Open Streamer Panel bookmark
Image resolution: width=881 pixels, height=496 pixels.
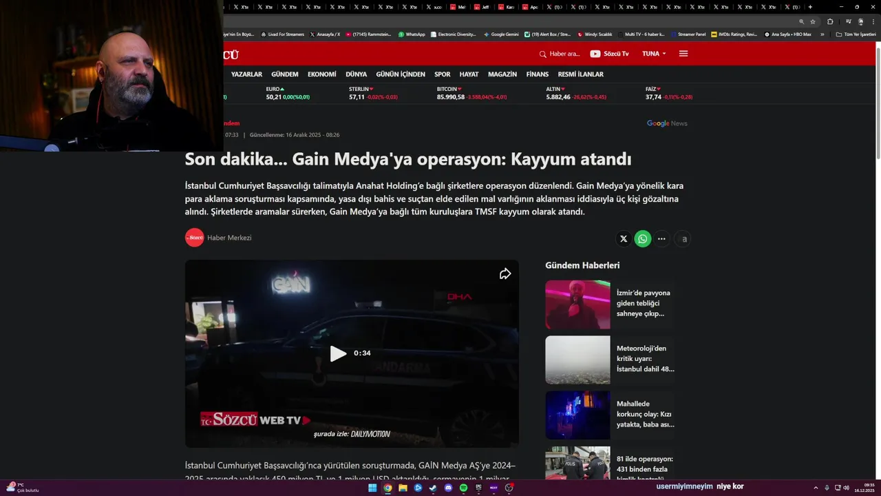click(688, 34)
